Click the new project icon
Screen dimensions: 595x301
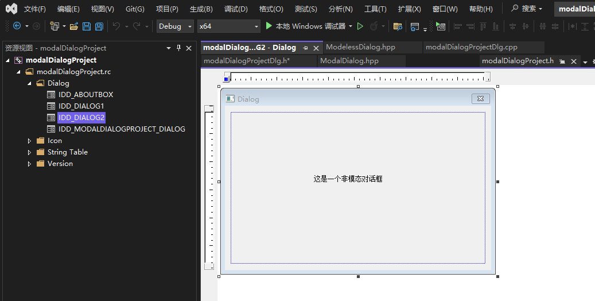(55, 26)
